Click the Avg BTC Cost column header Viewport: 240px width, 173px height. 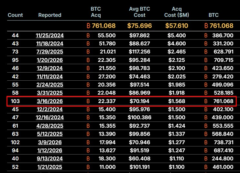pyautogui.click(x=139, y=12)
